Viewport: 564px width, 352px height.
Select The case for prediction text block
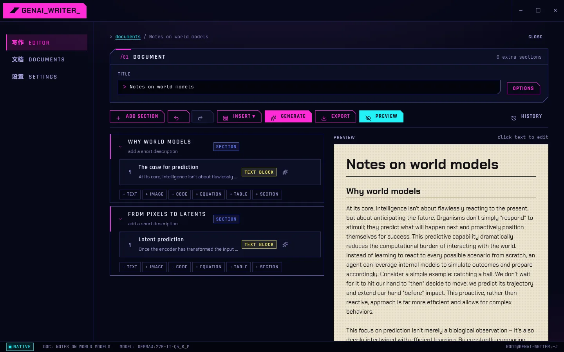point(220,172)
